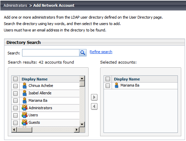Toggle select-all checkbox in search results header
The width and height of the screenshot is (186, 141).
tap(15, 79)
